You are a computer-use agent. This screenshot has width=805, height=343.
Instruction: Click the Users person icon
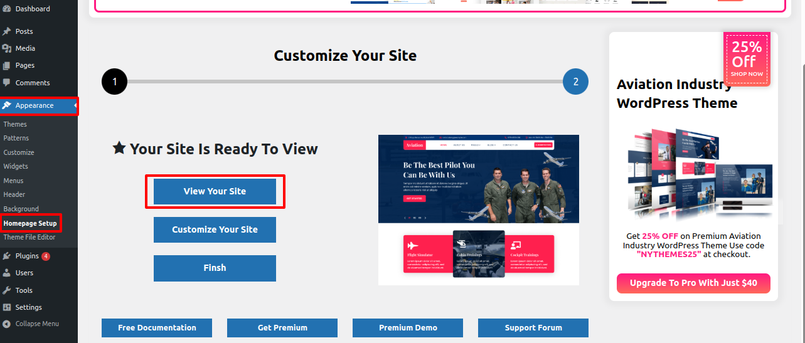pos(7,273)
